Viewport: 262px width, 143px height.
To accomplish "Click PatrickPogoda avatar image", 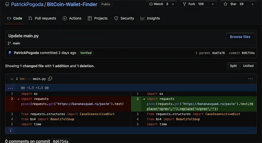I will [x=10, y=53].
